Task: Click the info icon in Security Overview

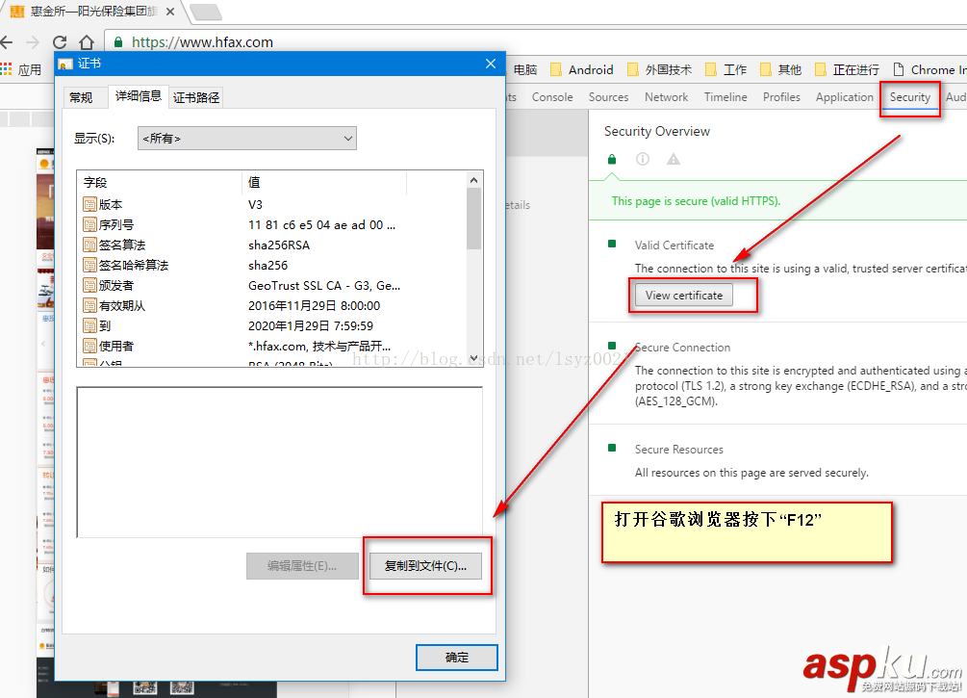Action: pos(641,157)
